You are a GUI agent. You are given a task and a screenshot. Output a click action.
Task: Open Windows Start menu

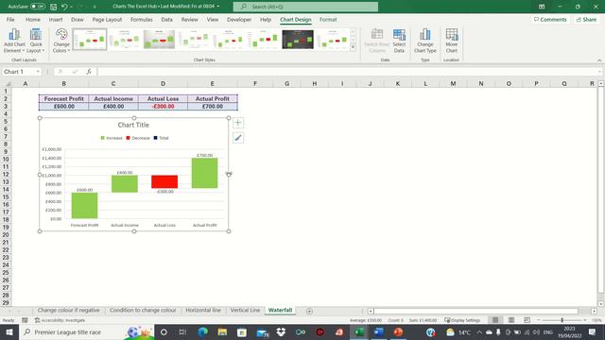click(9, 332)
